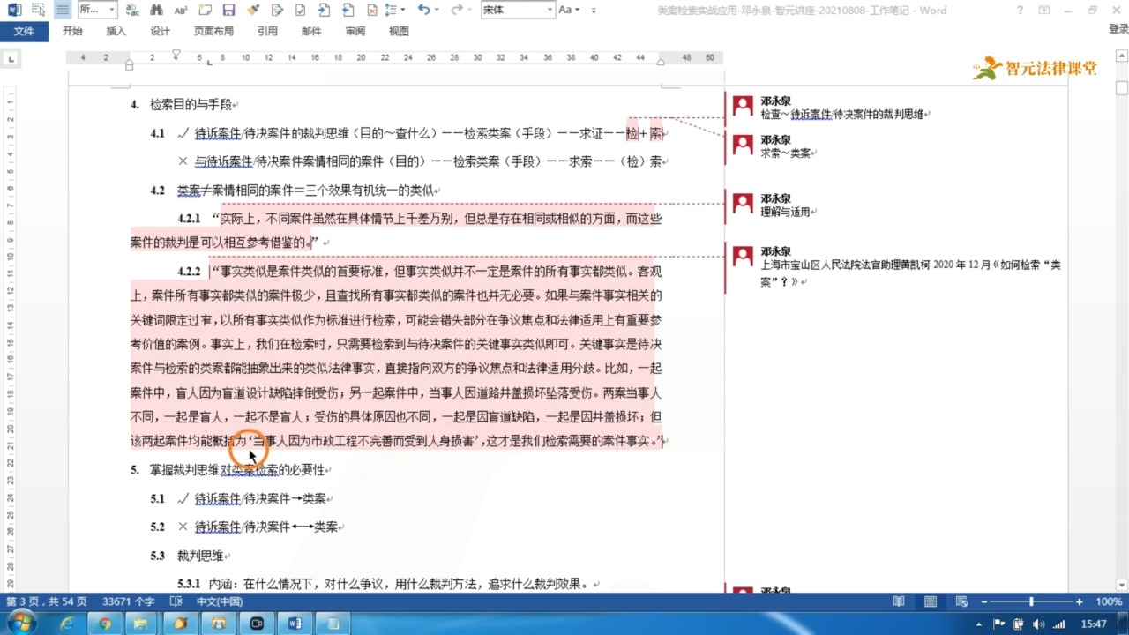Save document with the floppy disk icon
The width and height of the screenshot is (1129, 635).
228,10
